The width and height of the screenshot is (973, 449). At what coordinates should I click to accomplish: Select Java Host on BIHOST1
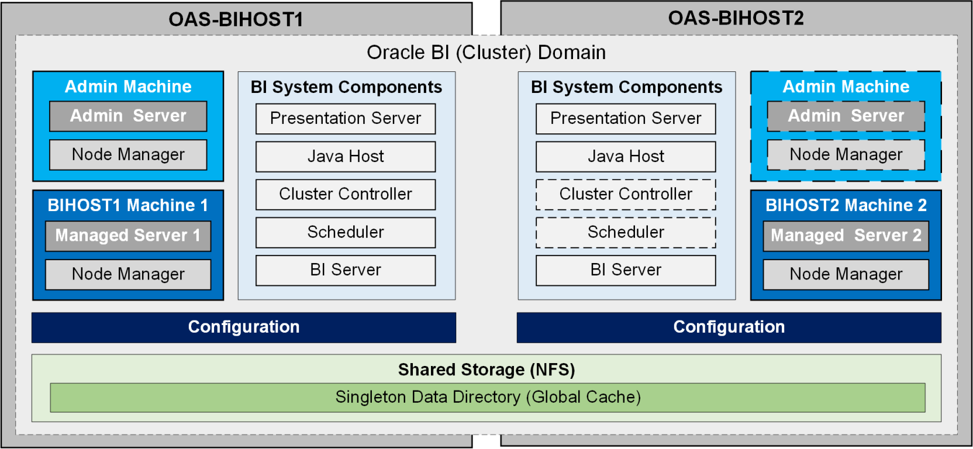346,157
